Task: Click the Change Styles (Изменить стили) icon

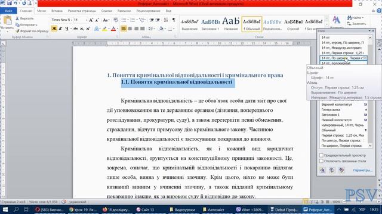Action: point(337,20)
